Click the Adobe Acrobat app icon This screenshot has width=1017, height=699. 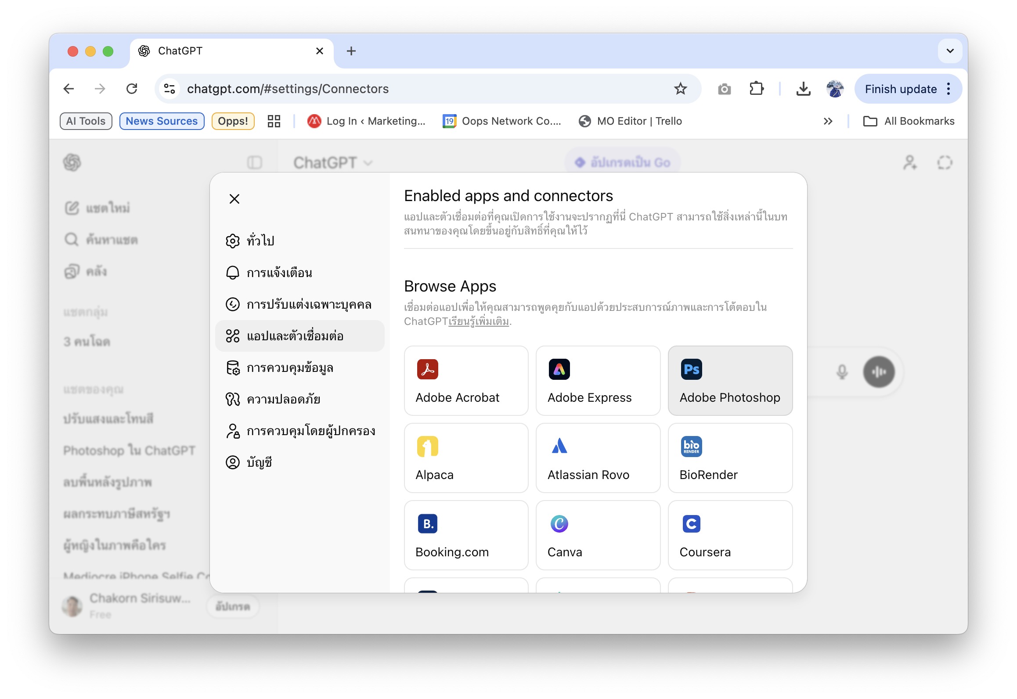(427, 369)
